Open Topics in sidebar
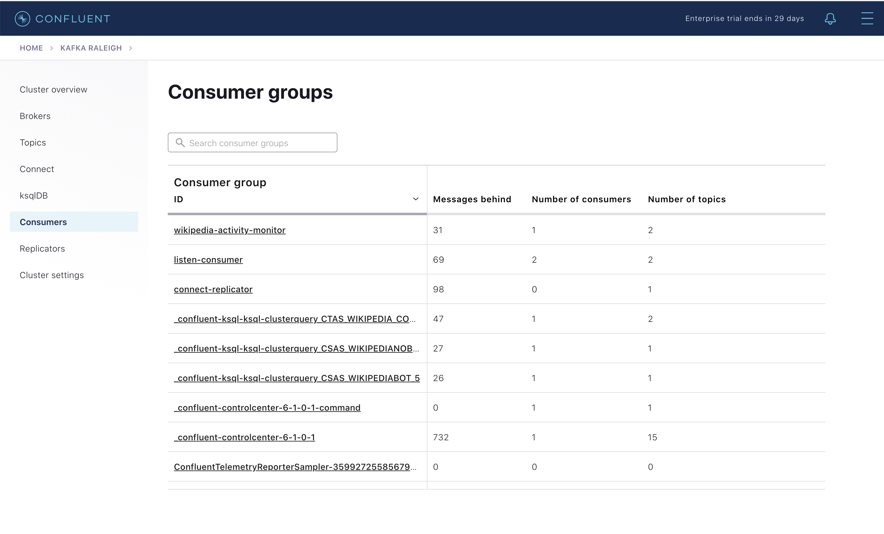 33,143
